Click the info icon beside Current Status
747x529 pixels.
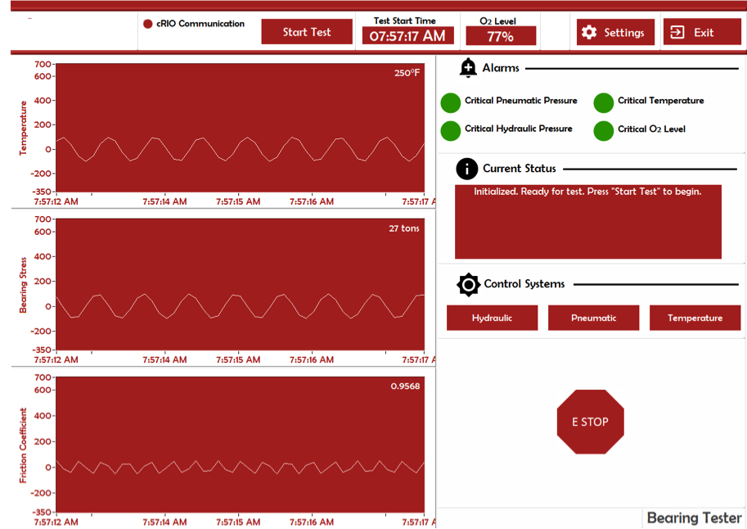466,169
